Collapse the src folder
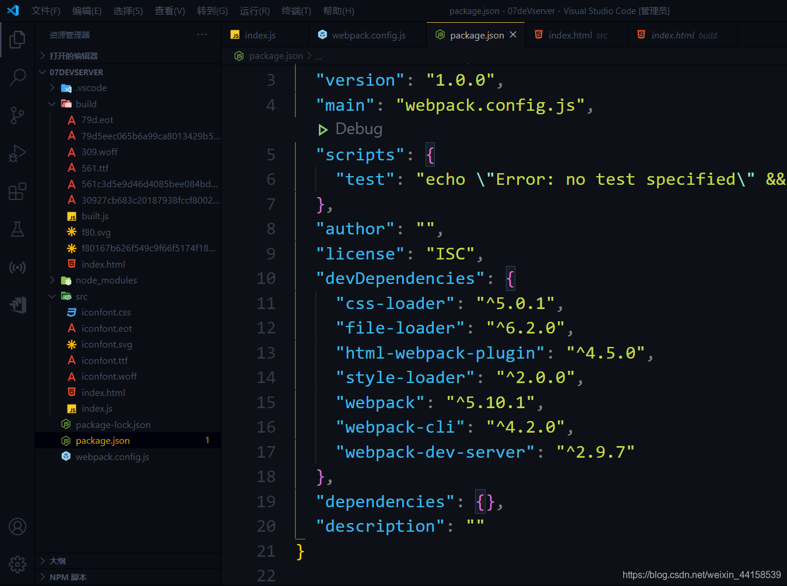 128,296
